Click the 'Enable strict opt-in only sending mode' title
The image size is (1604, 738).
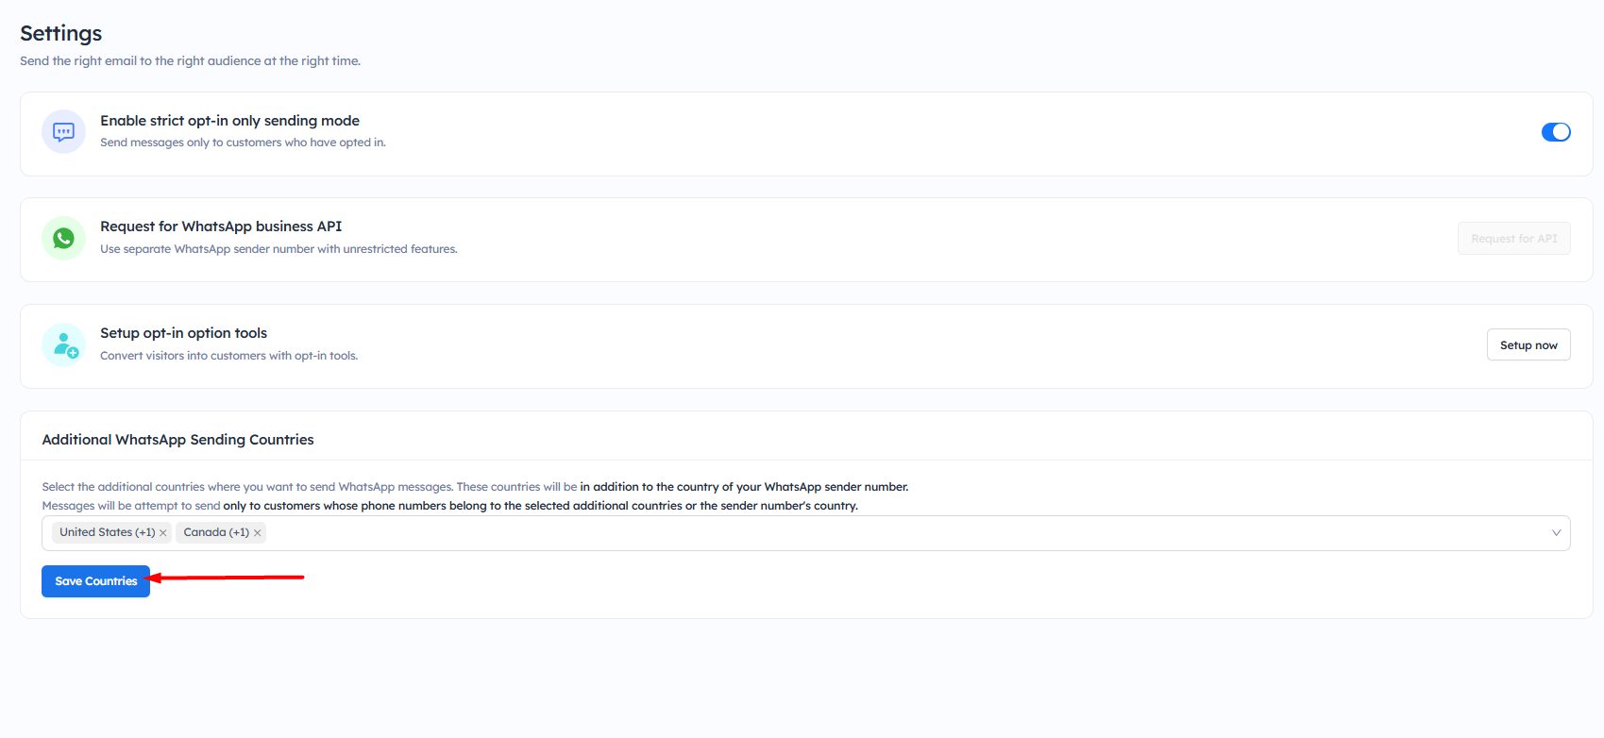point(229,121)
